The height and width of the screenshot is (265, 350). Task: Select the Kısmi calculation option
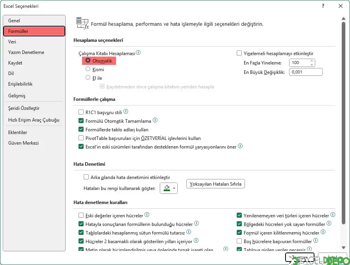pos(88,69)
